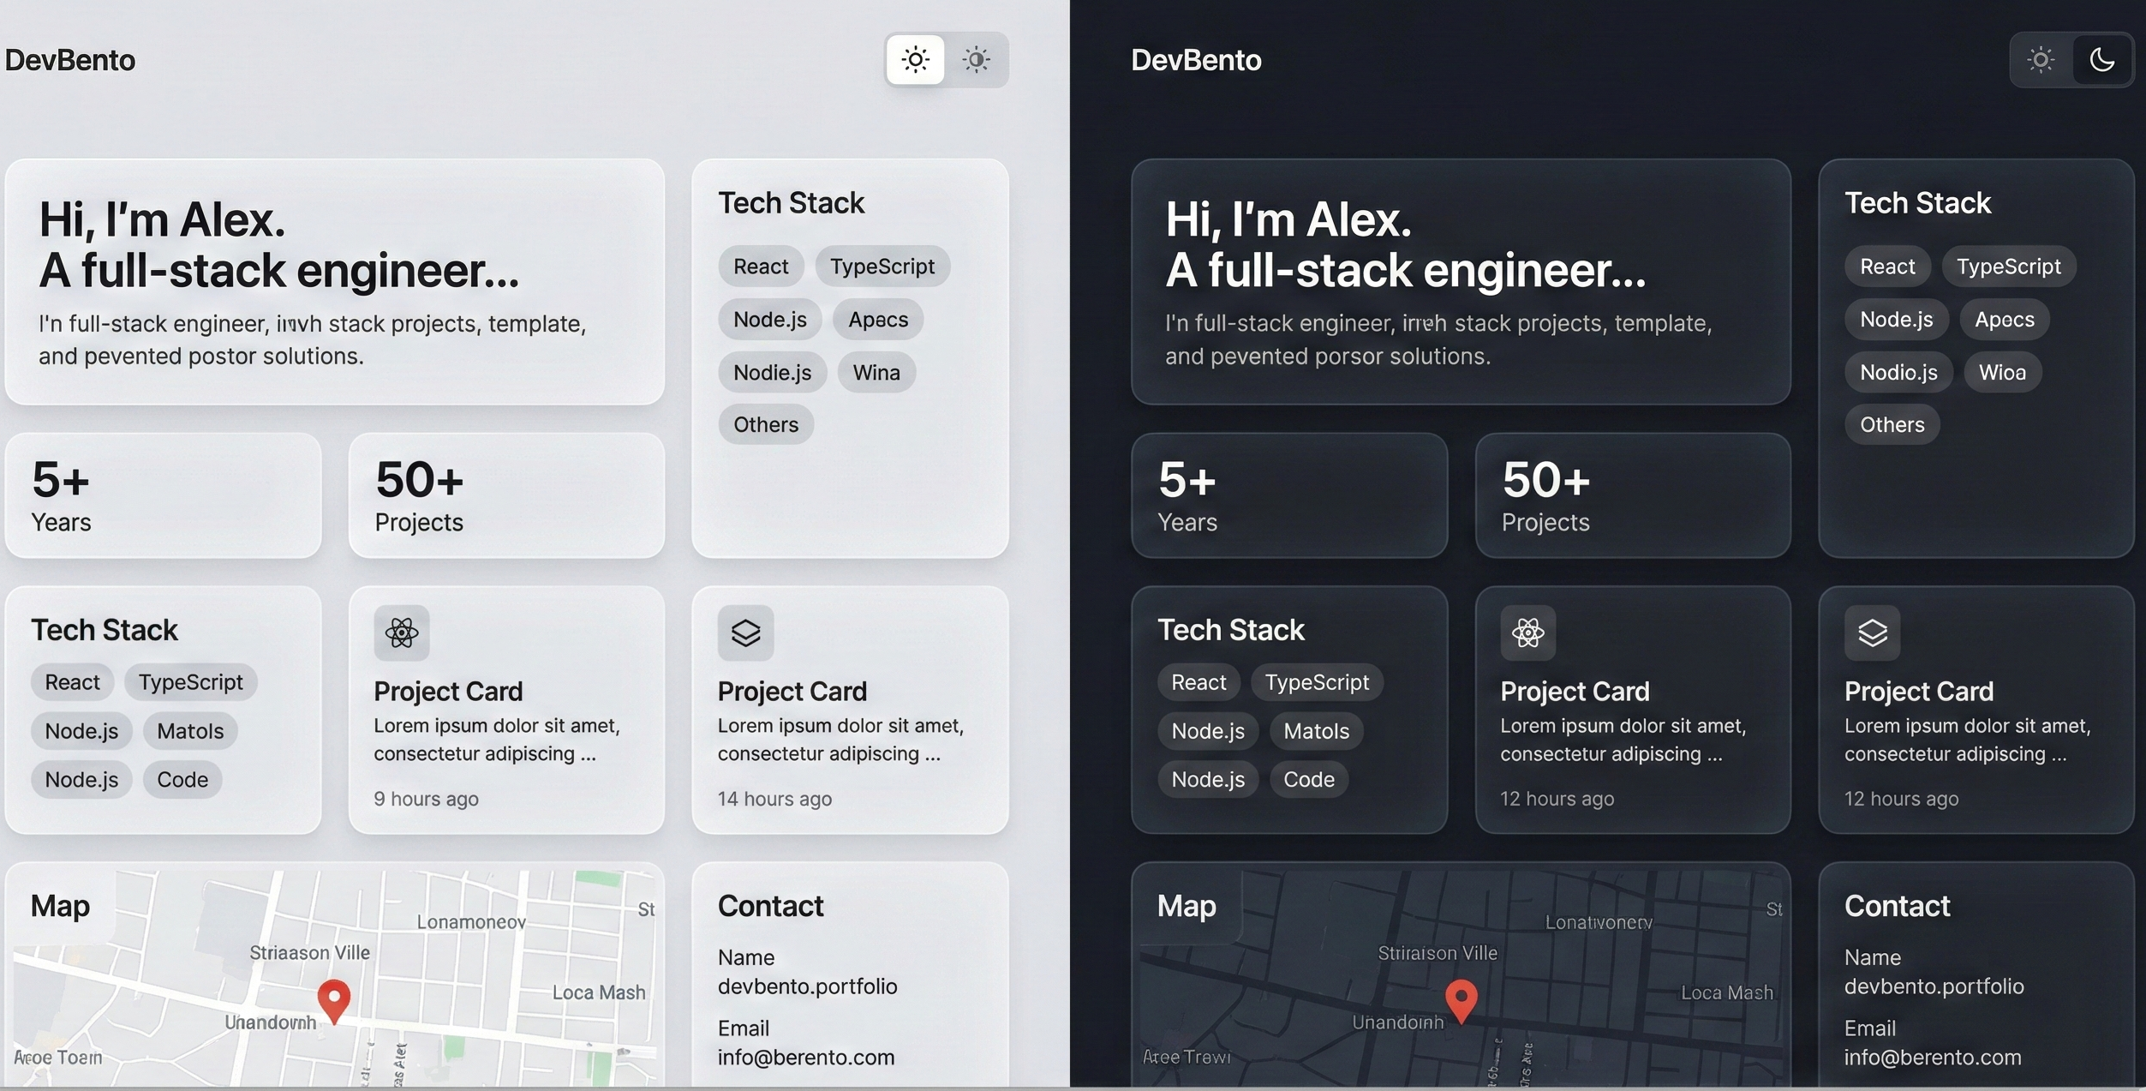2146x1091 pixels.
Task: Select the sun icon to enable light mode
Action: click(915, 60)
